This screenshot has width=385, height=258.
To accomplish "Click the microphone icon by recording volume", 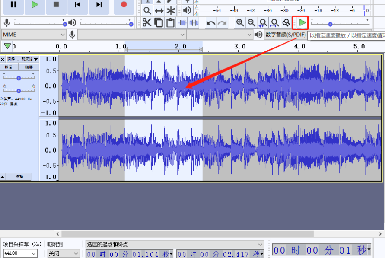I will 7,22.
